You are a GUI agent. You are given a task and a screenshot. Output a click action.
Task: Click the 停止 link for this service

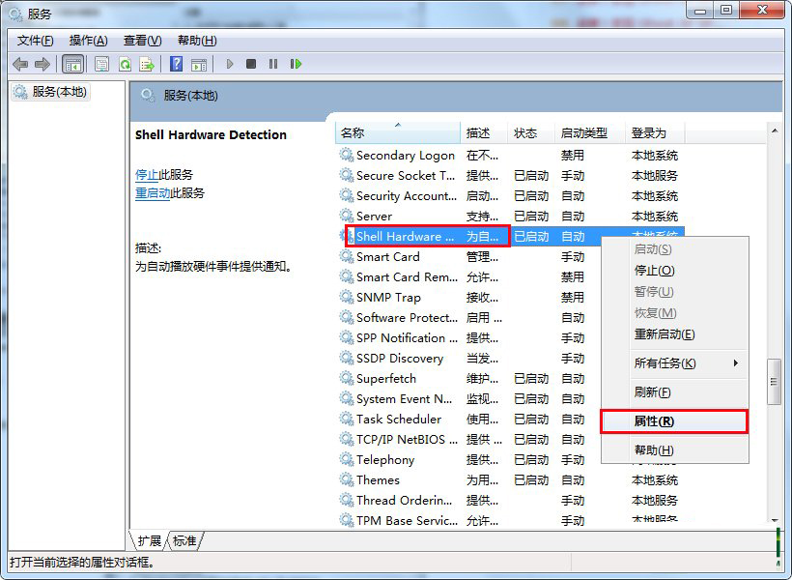147,175
